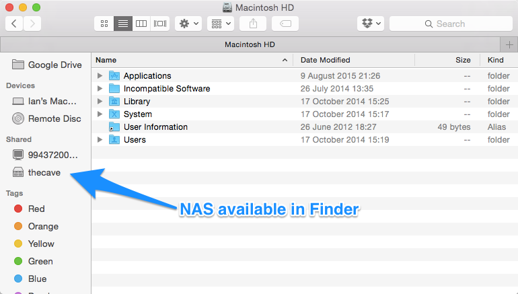The height and width of the screenshot is (294, 518).
Task: Open the Action gear dropdown
Action: pos(188,24)
